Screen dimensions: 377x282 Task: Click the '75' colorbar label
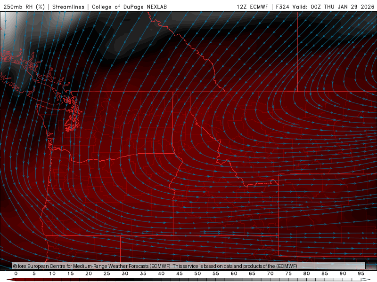288,274
